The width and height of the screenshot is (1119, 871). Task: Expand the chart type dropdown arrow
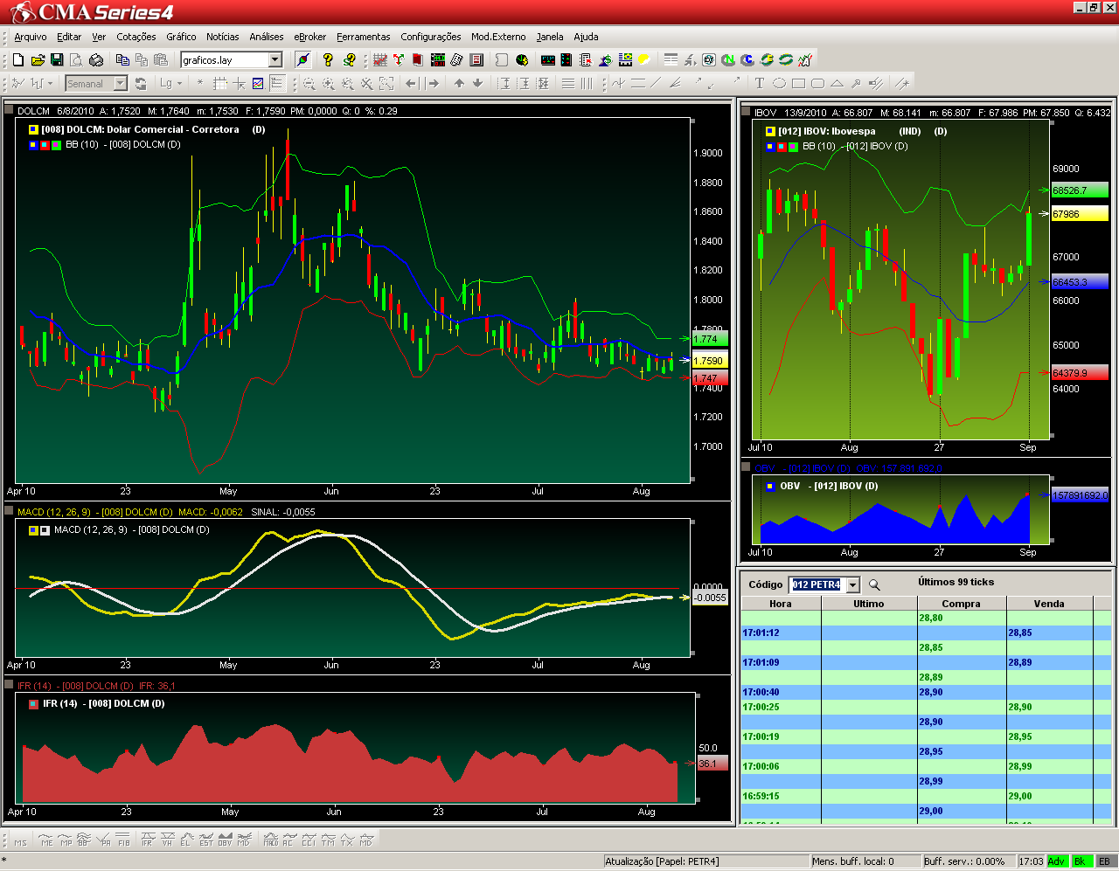tap(50, 84)
